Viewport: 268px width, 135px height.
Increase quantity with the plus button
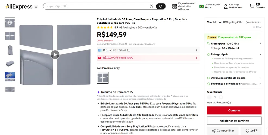(221, 97)
